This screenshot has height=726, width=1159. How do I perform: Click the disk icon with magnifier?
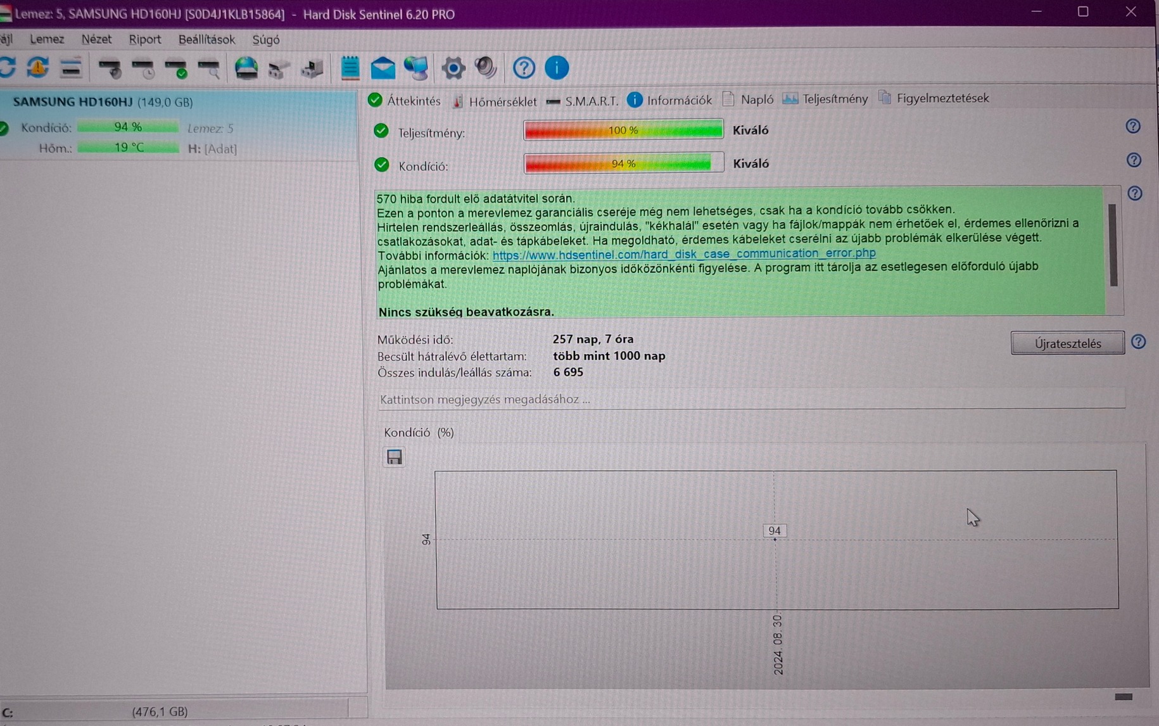coord(209,68)
